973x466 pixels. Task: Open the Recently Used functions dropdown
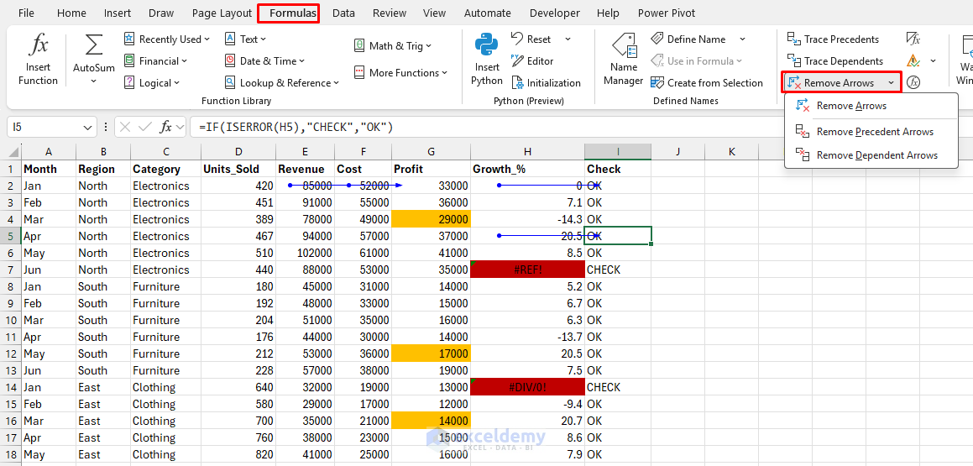click(167, 39)
